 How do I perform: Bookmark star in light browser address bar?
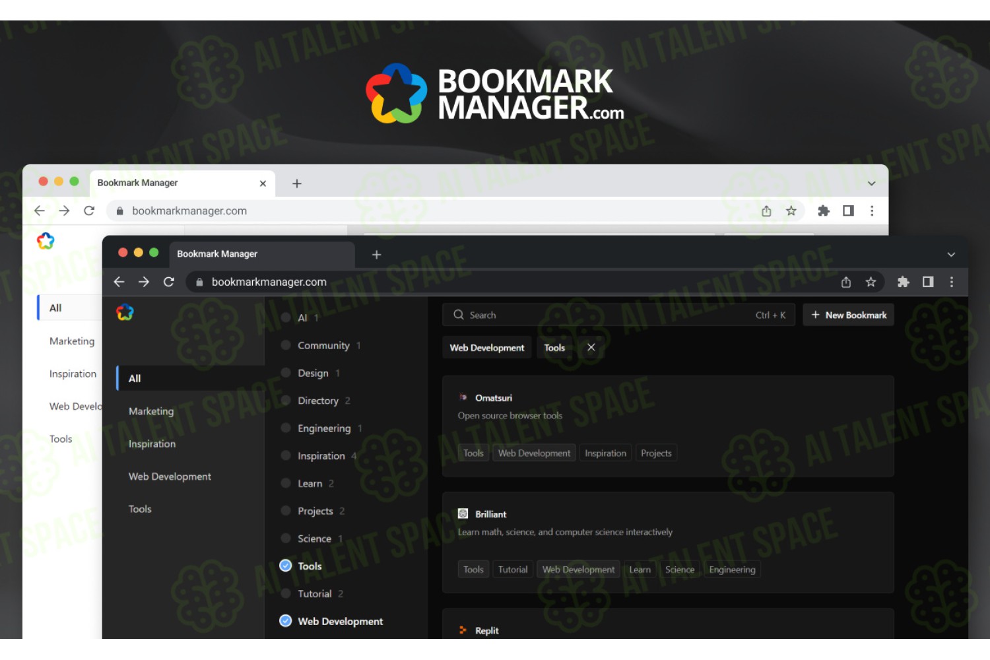[791, 211]
